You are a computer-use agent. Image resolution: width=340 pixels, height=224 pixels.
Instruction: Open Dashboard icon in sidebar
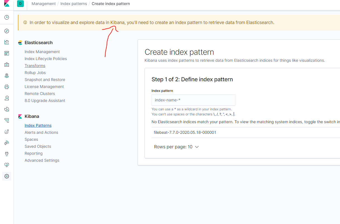[7, 53]
